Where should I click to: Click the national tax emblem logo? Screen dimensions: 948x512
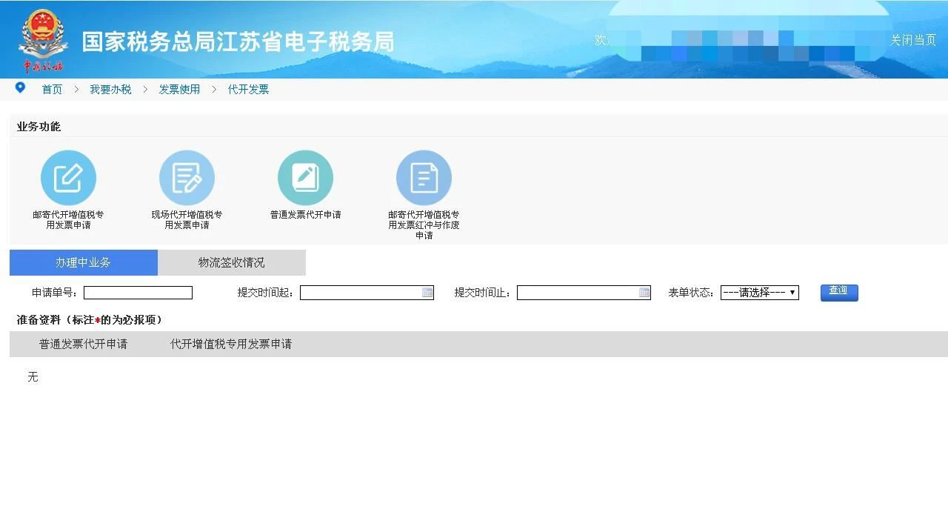(43, 40)
